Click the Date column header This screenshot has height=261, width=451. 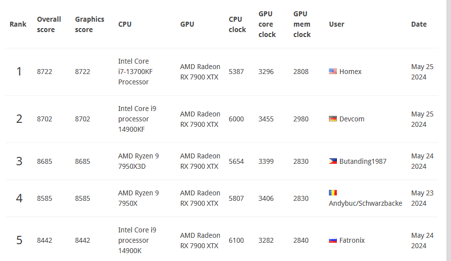tap(419, 24)
